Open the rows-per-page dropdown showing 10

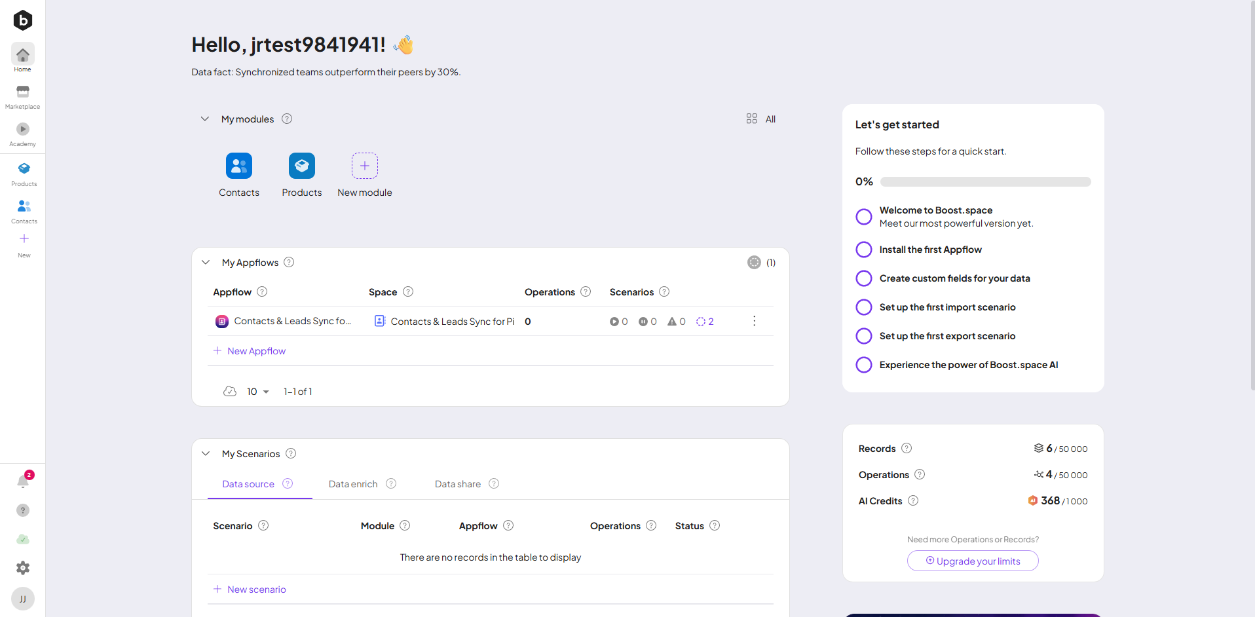258,392
